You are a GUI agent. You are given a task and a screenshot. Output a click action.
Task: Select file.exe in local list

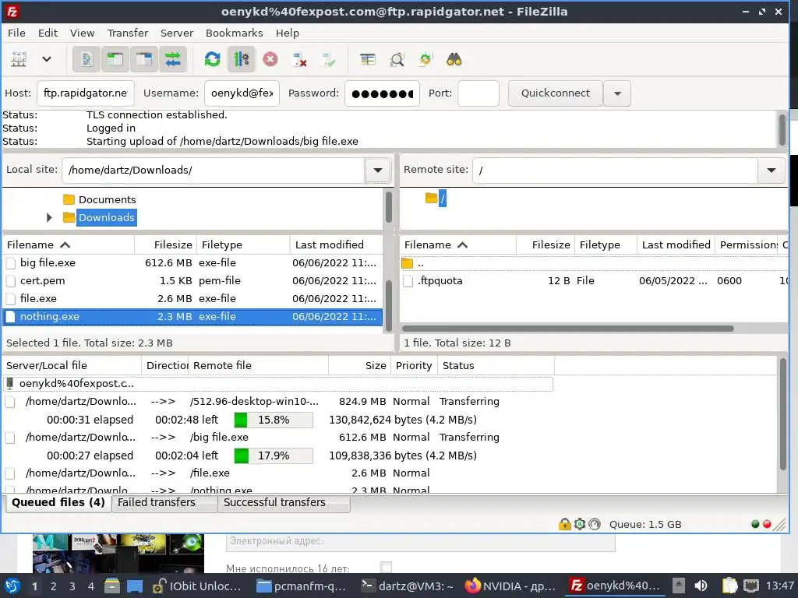tap(192, 298)
